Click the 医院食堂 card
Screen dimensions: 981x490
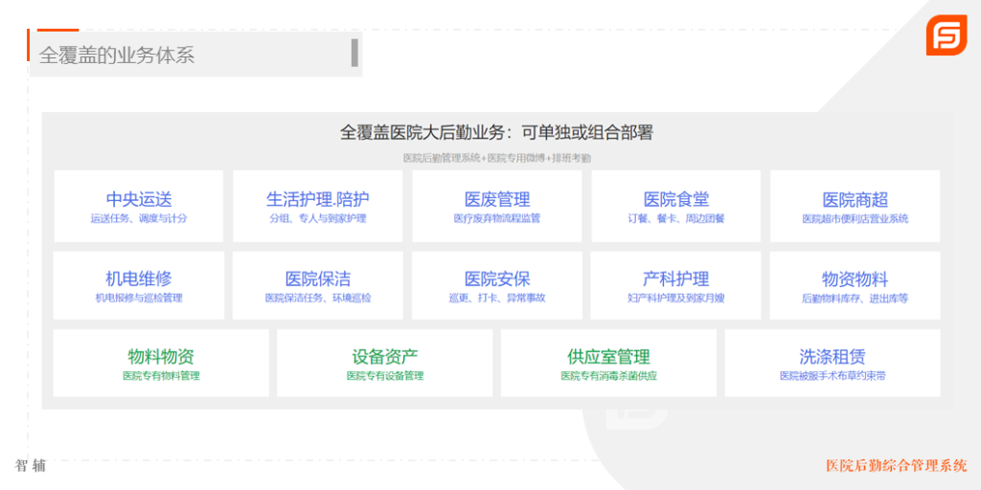click(x=675, y=206)
